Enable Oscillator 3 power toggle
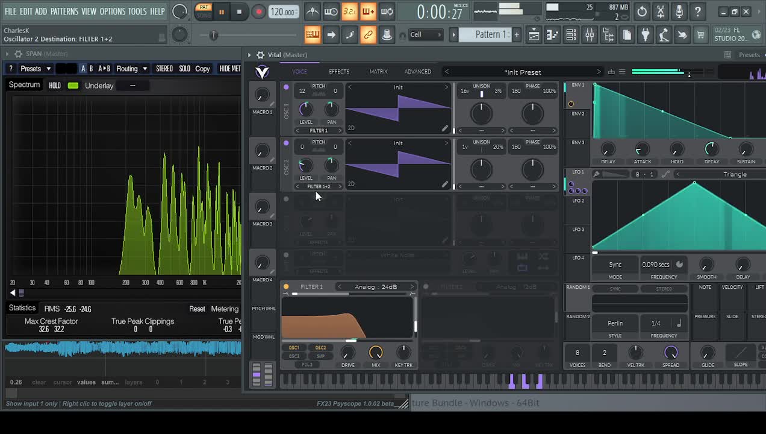The image size is (766, 434). (286, 199)
